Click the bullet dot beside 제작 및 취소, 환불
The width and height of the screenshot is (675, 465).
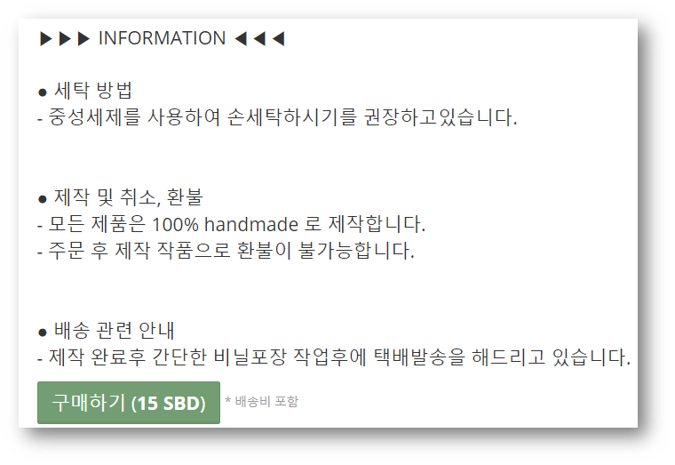coord(43,199)
